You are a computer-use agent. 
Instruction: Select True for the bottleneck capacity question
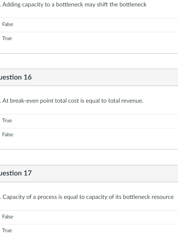(x=7, y=38)
